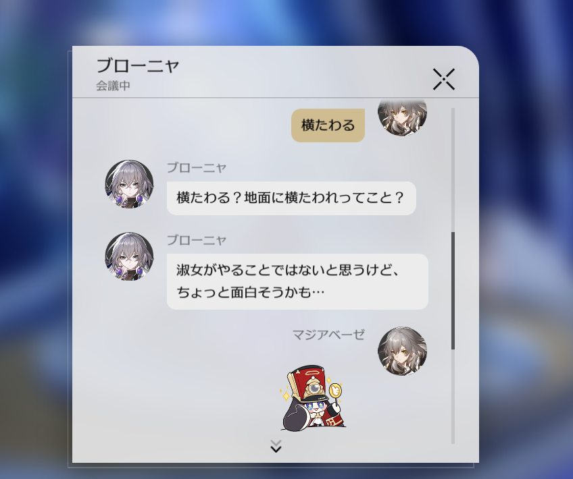
Task: Click ブローニャ name above 横たわる？ message
Action: (x=197, y=168)
